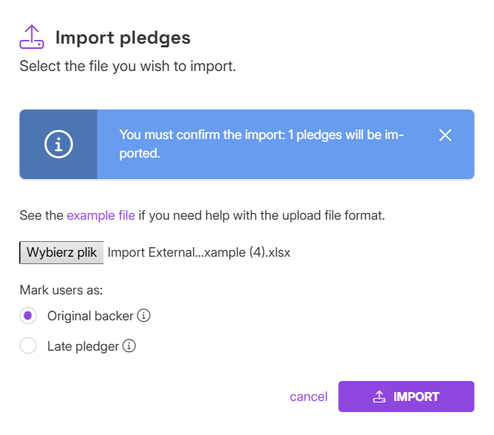
Task: Click the cancel link
Action: [x=308, y=397]
